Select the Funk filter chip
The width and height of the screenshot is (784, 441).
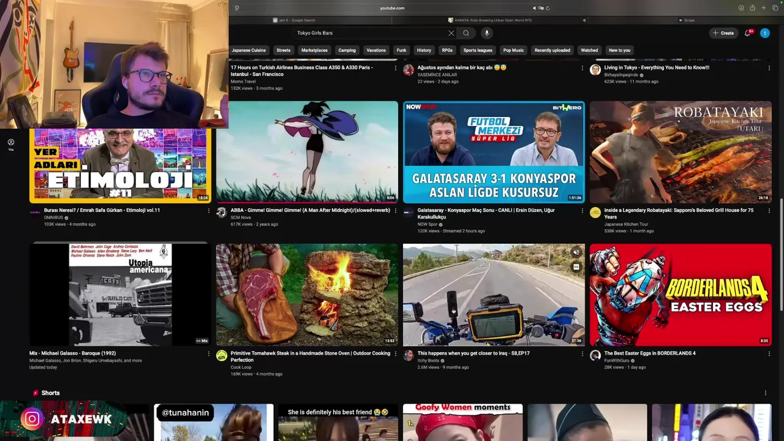401,50
